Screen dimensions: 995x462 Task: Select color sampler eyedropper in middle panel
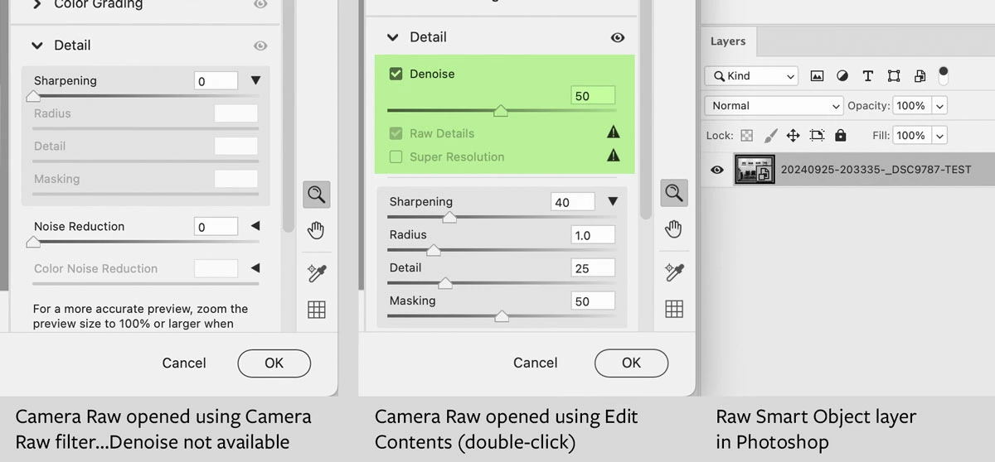pyautogui.click(x=674, y=272)
